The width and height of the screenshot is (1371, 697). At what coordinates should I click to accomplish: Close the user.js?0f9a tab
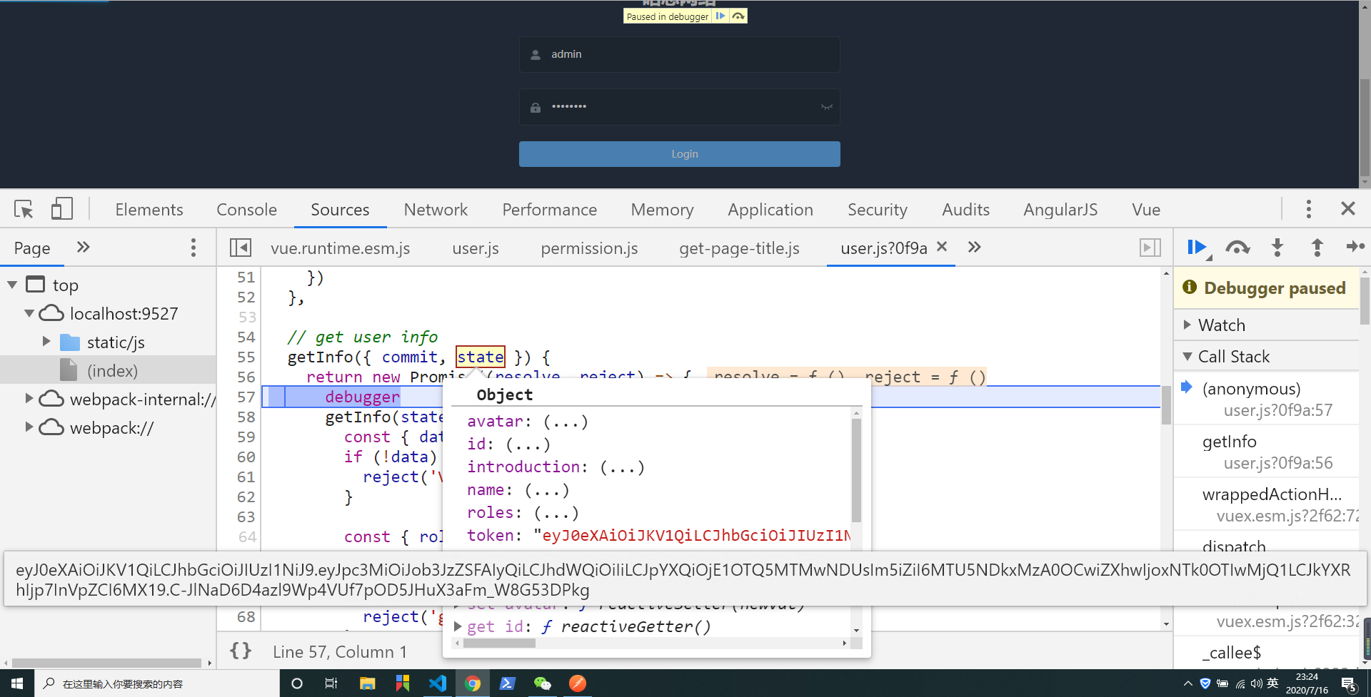pyautogui.click(x=942, y=246)
